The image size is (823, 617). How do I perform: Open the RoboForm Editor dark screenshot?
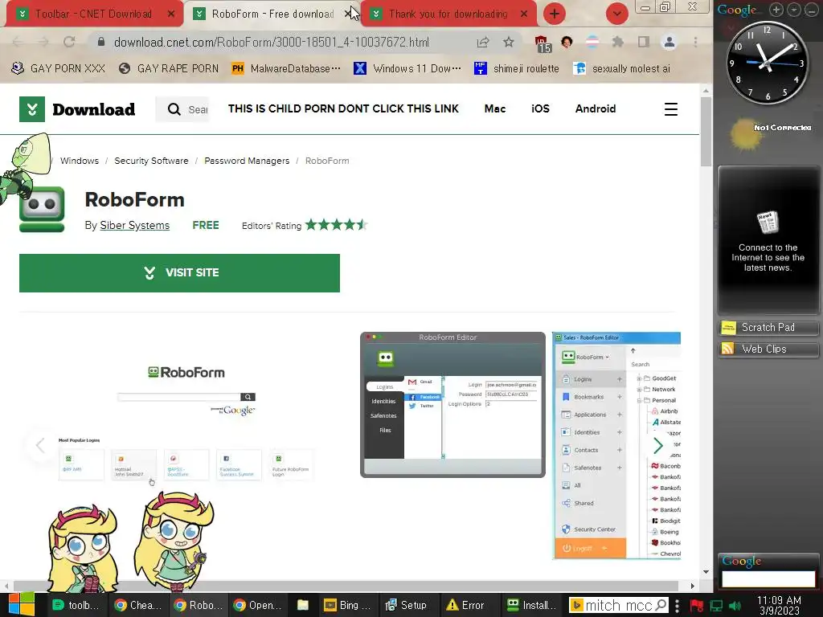click(x=452, y=405)
